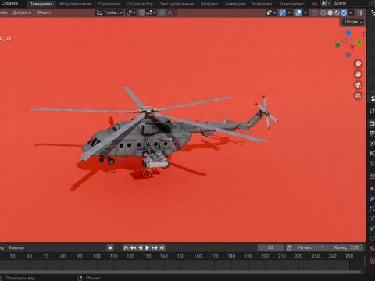Image resolution: width=375 pixels, height=281 pixels.
Task: Play the animation forward
Action: click(147, 247)
